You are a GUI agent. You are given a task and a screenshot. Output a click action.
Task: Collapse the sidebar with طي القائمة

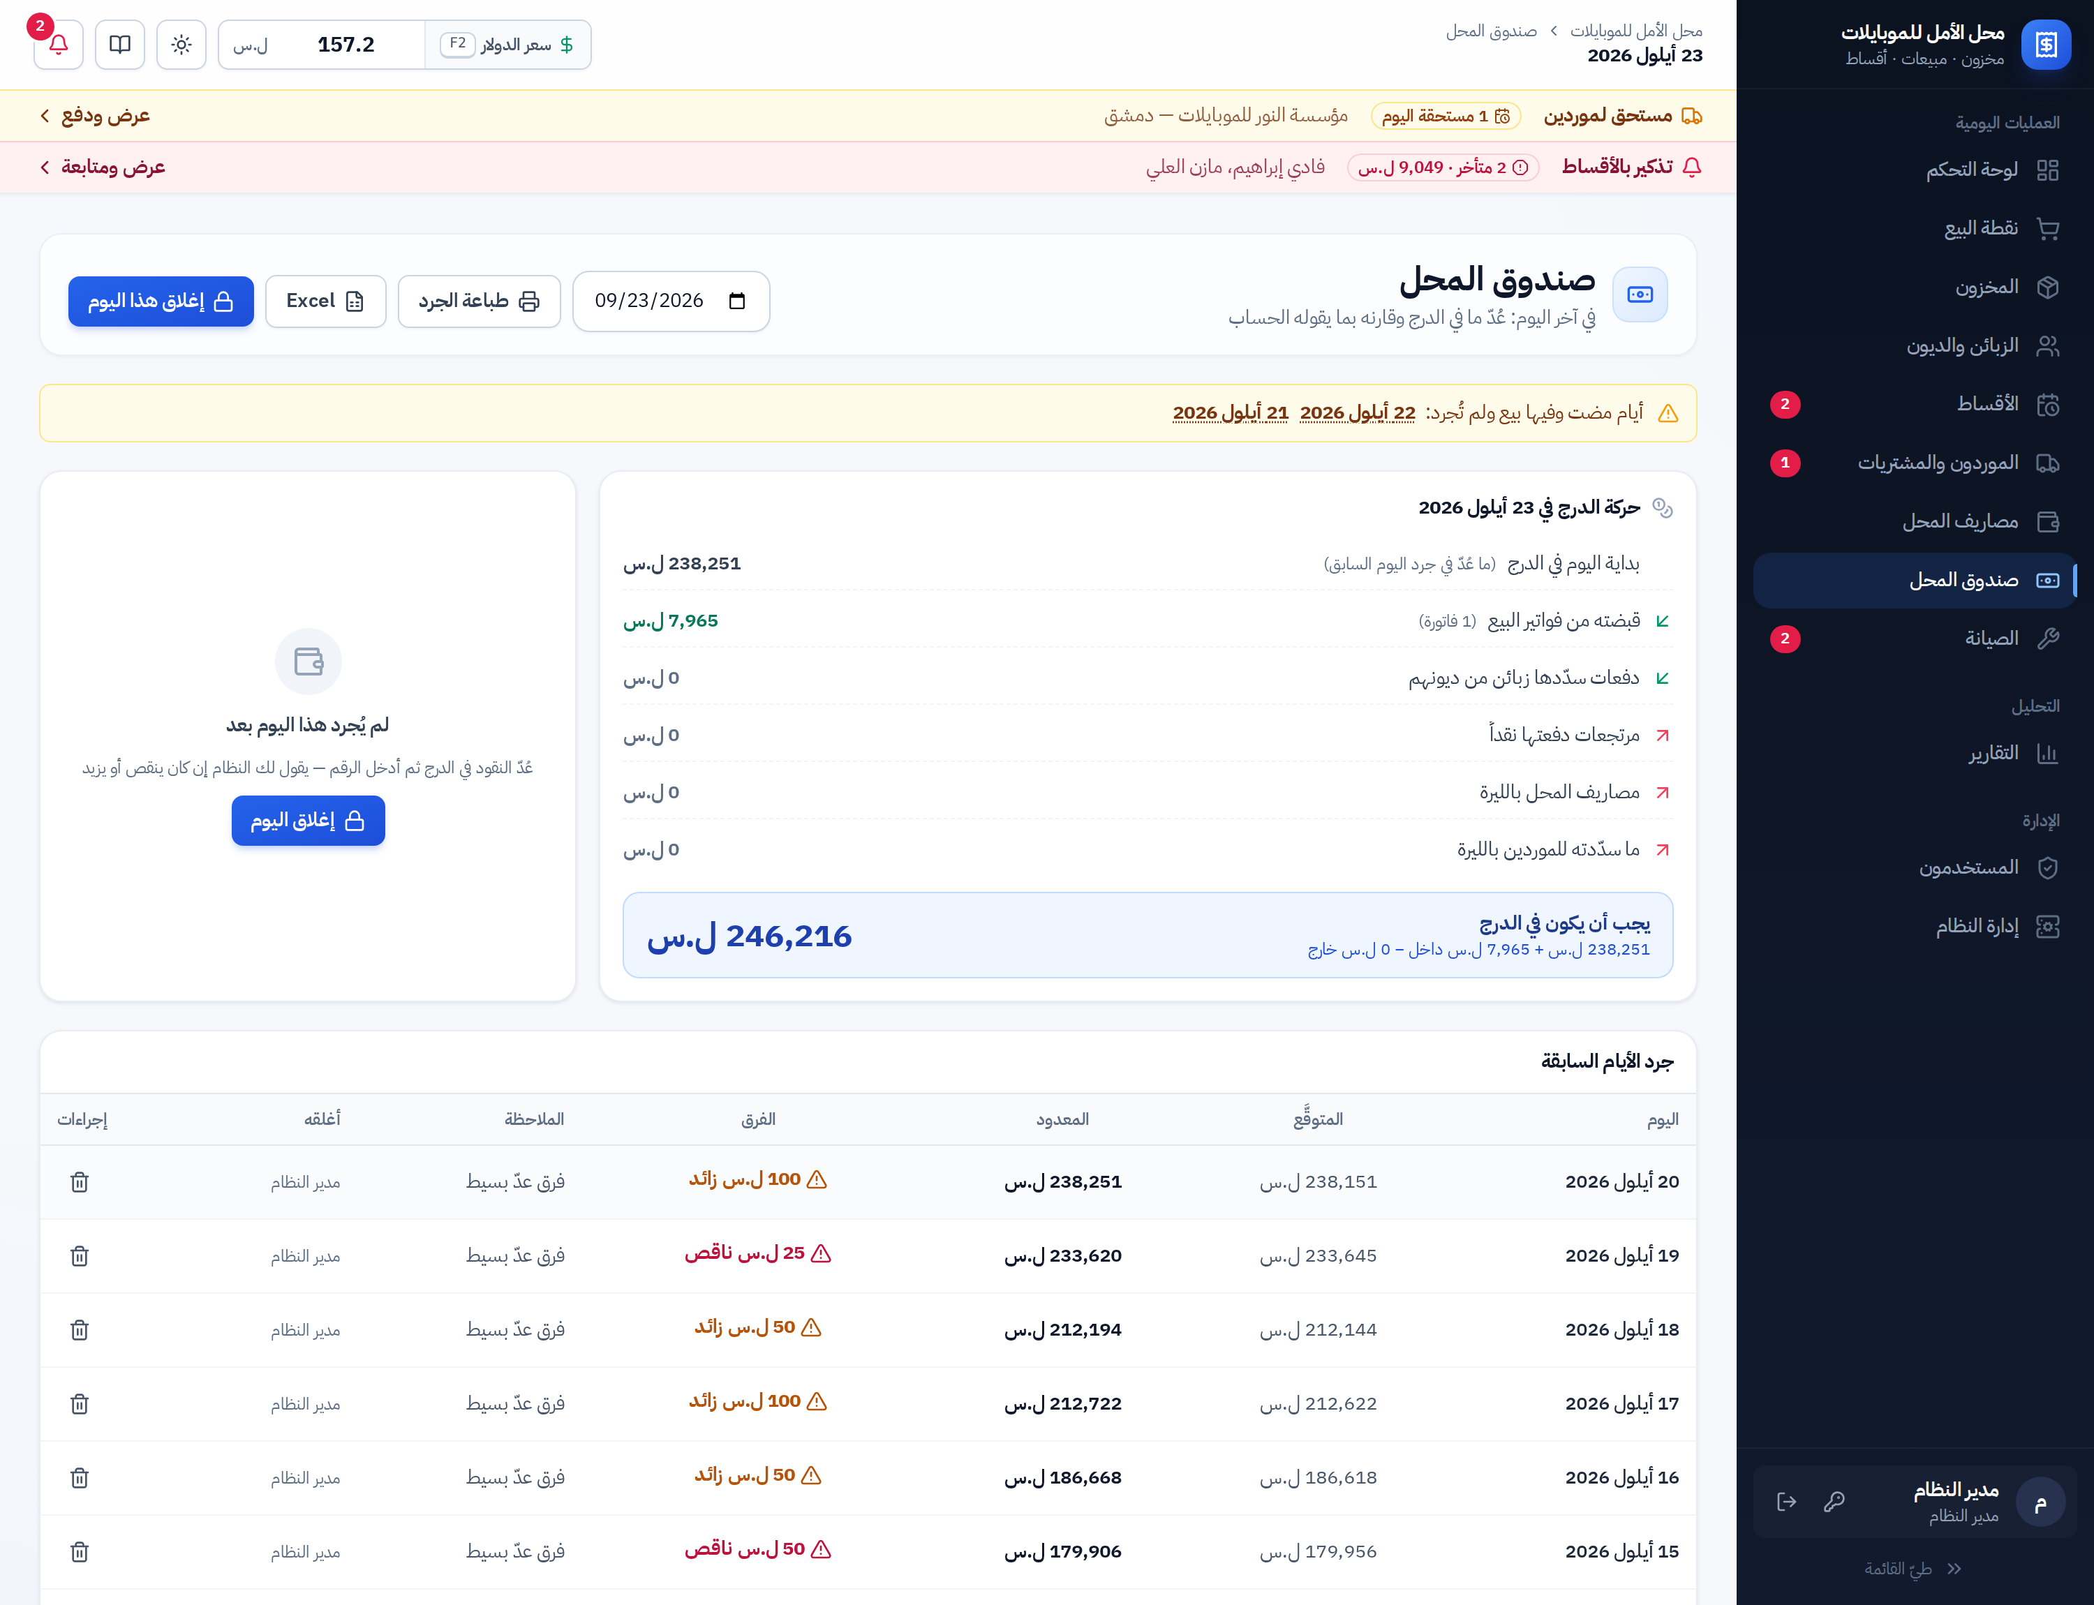pyautogui.click(x=1913, y=1569)
